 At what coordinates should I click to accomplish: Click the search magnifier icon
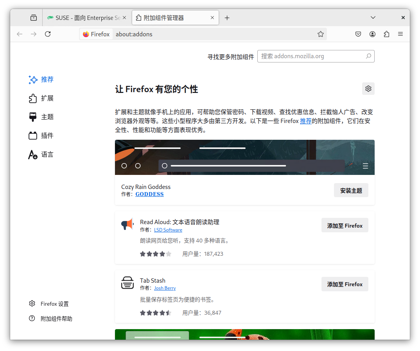368,56
